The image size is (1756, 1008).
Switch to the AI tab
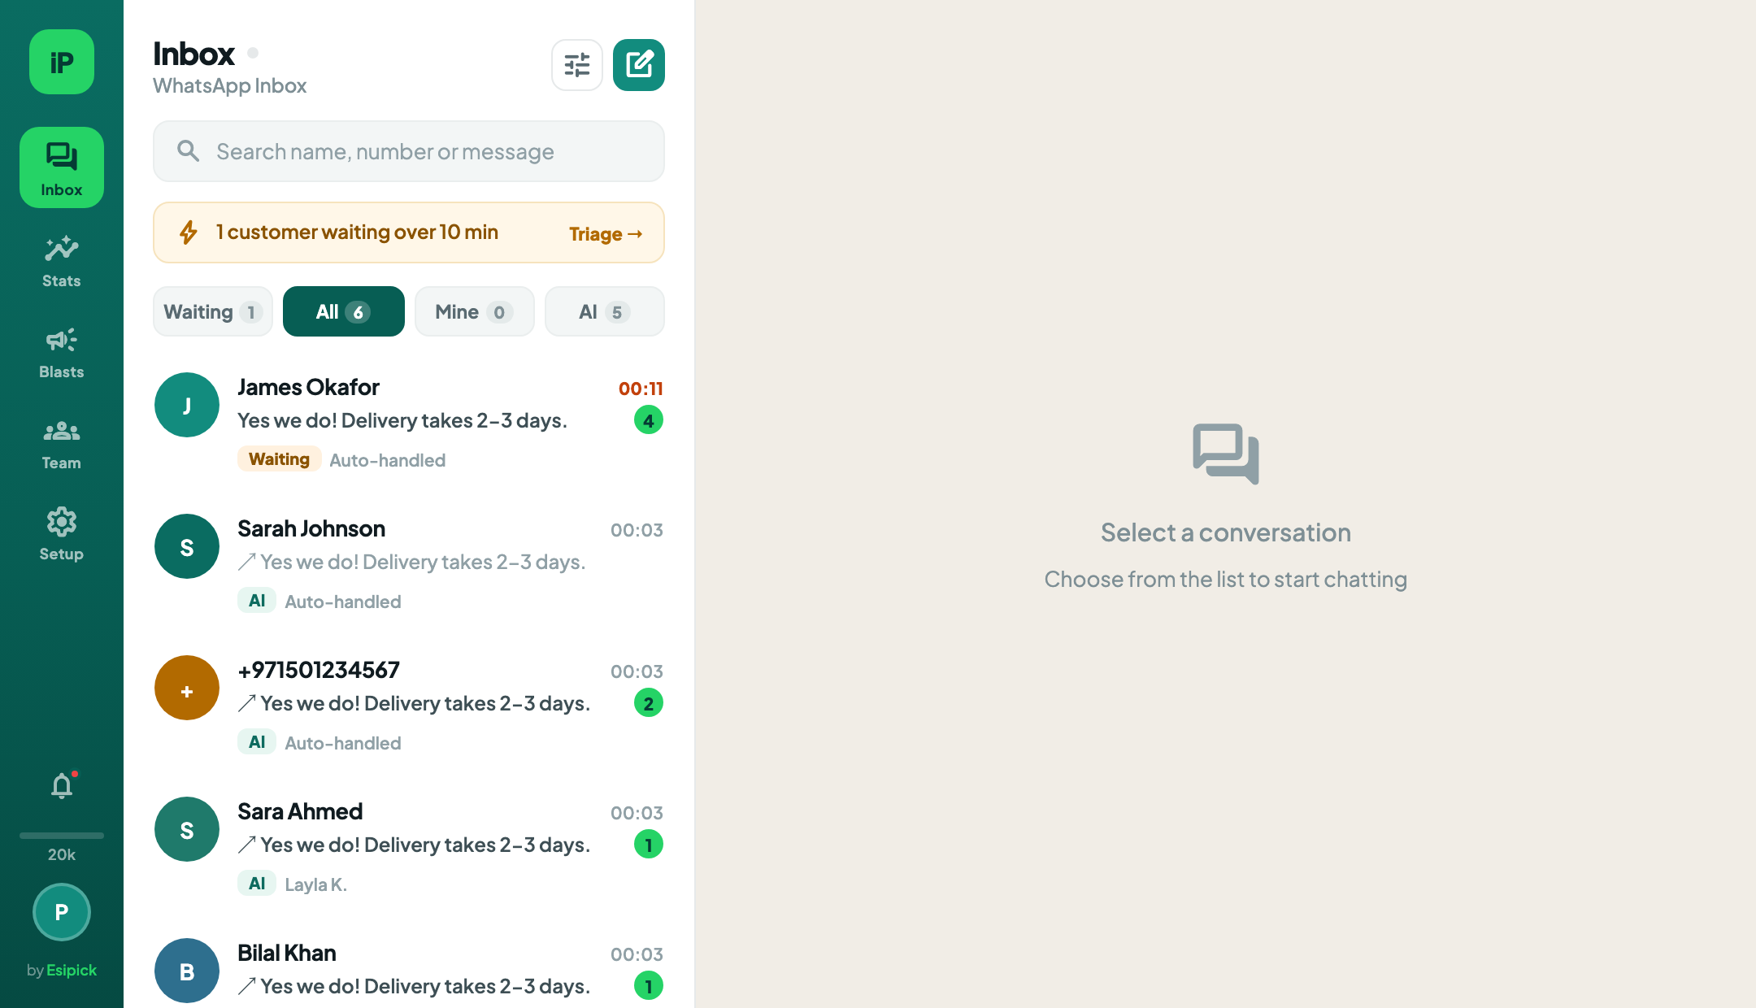(x=605, y=311)
